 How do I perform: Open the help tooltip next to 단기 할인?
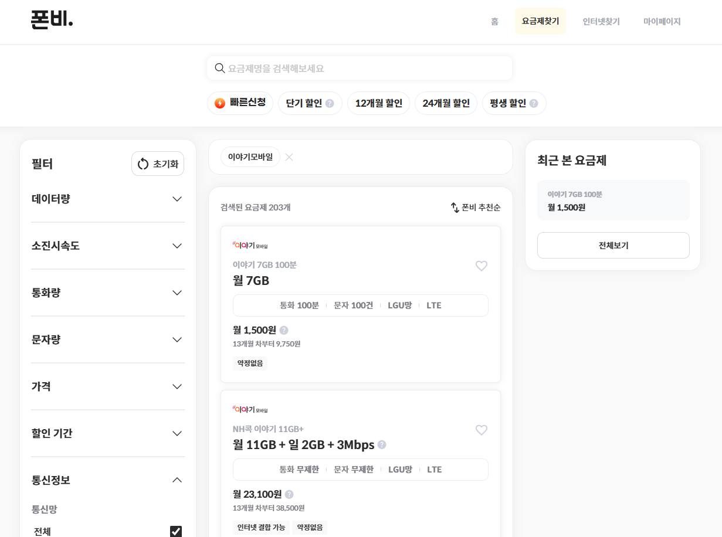coord(330,103)
